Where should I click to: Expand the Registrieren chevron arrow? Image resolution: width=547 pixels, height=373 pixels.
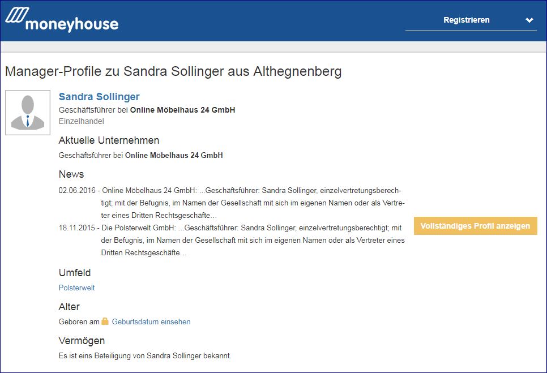click(529, 20)
